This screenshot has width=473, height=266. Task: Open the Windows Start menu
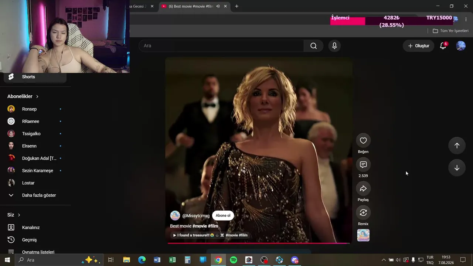[7, 260]
